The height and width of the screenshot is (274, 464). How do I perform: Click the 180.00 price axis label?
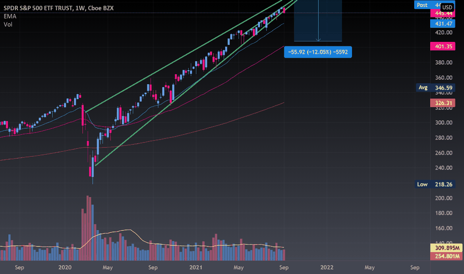point(444,213)
